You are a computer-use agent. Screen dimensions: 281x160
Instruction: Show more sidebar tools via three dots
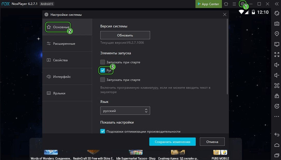[x=277, y=116]
